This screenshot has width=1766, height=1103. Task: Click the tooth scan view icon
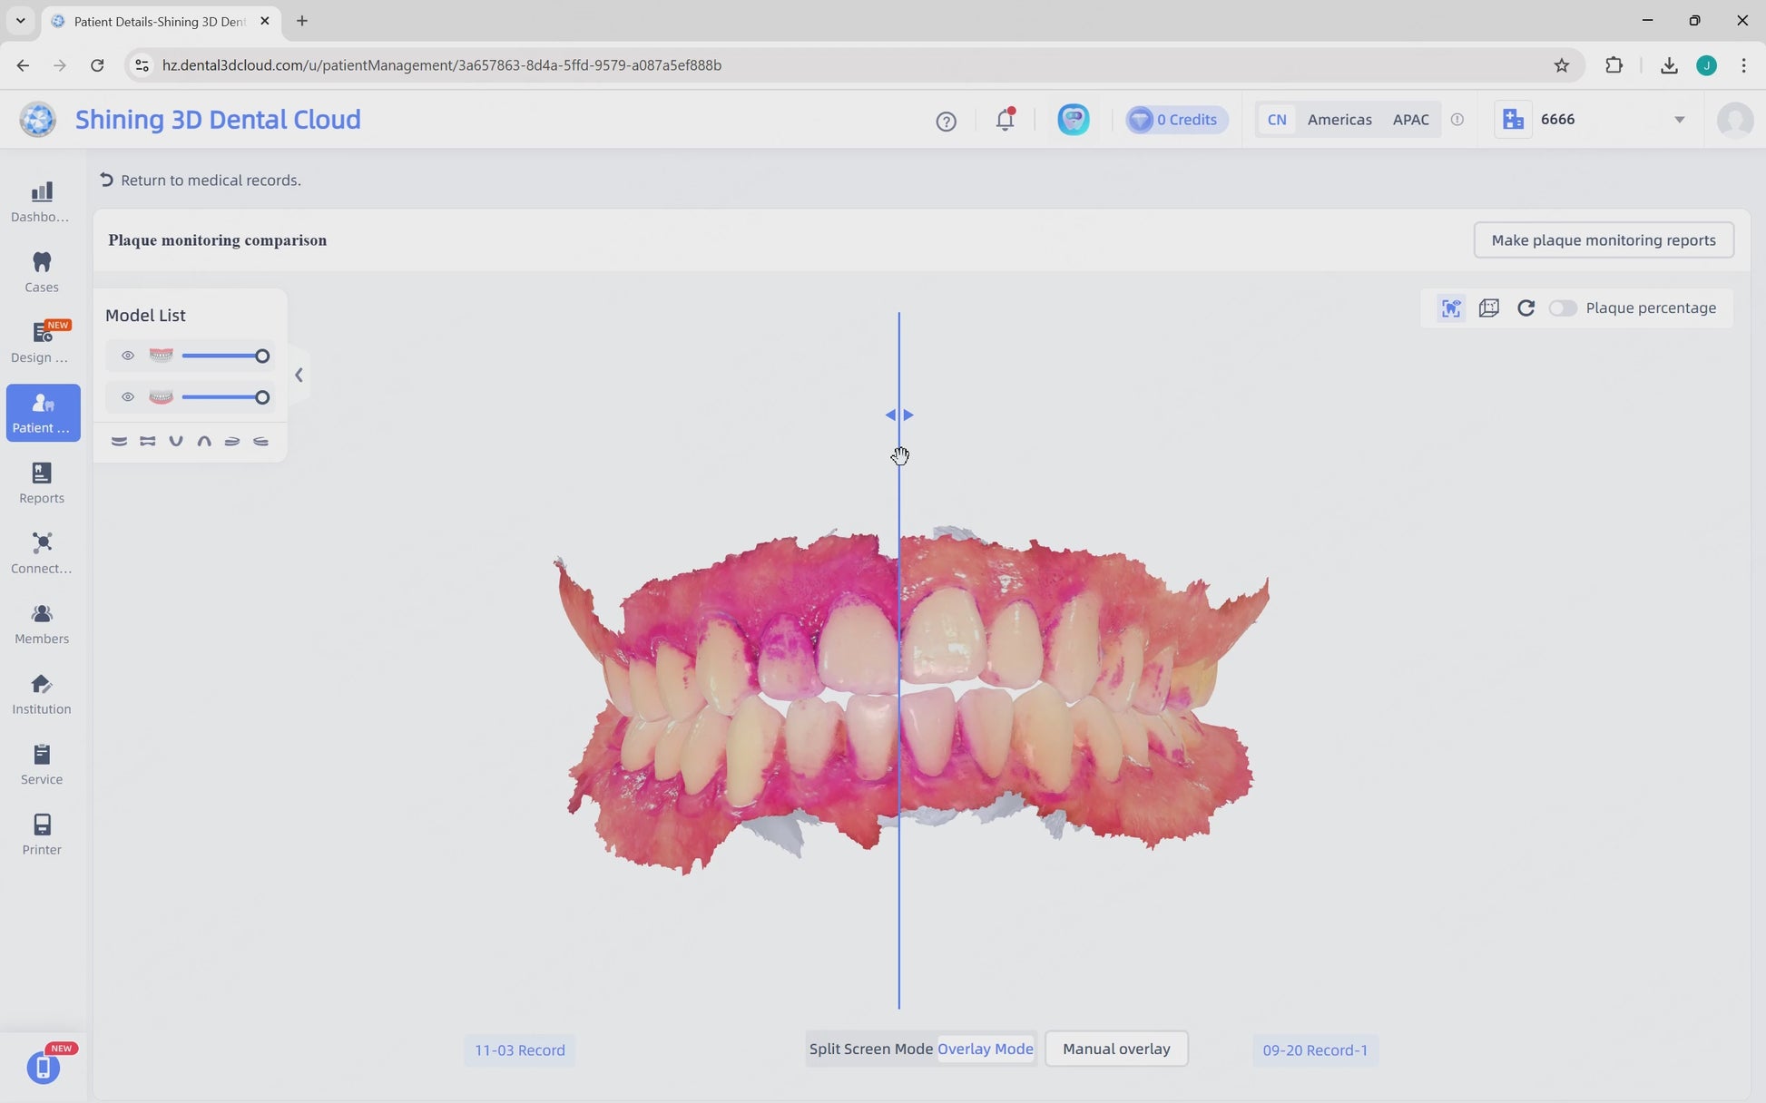point(1451,308)
